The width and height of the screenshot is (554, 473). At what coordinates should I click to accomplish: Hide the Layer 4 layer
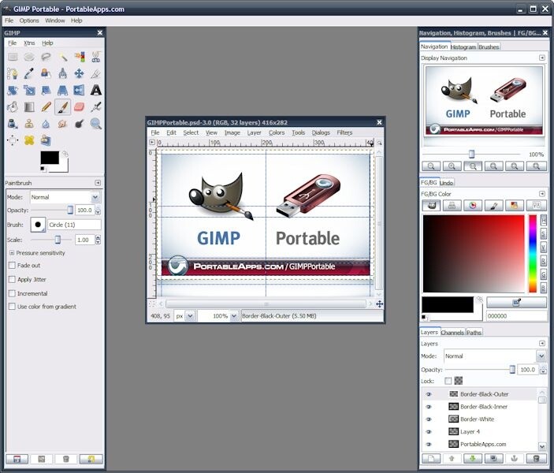[429, 432]
